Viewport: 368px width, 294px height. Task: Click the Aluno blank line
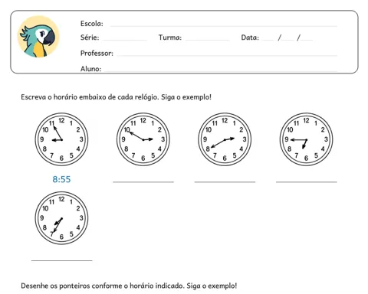pyautogui.click(x=221, y=70)
